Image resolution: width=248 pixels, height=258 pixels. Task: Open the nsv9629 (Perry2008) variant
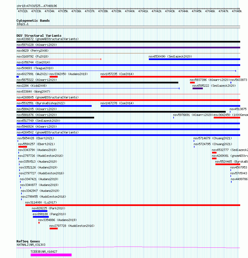tap(33, 51)
